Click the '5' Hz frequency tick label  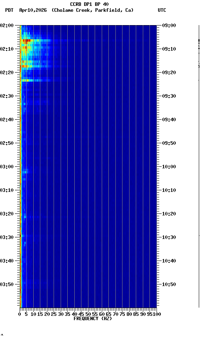point(26,314)
